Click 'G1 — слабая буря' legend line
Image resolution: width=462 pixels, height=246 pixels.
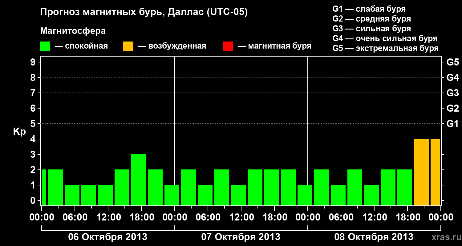tap(369, 9)
